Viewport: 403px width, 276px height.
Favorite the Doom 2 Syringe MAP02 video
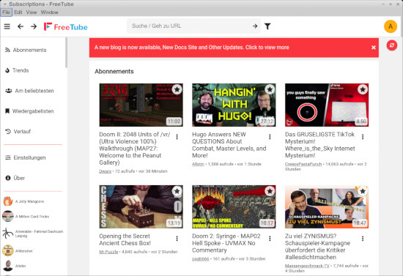tap(270, 191)
